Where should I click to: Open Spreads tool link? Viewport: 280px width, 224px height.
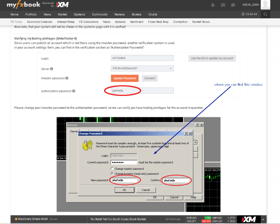click(120, 22)
